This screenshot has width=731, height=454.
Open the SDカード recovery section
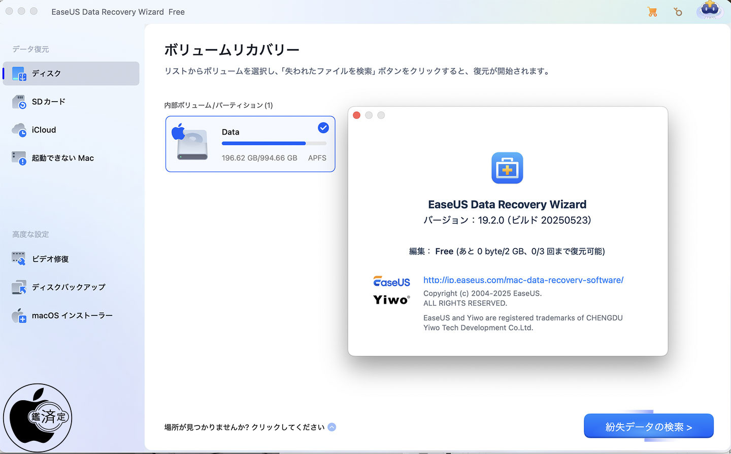[71, 102]
